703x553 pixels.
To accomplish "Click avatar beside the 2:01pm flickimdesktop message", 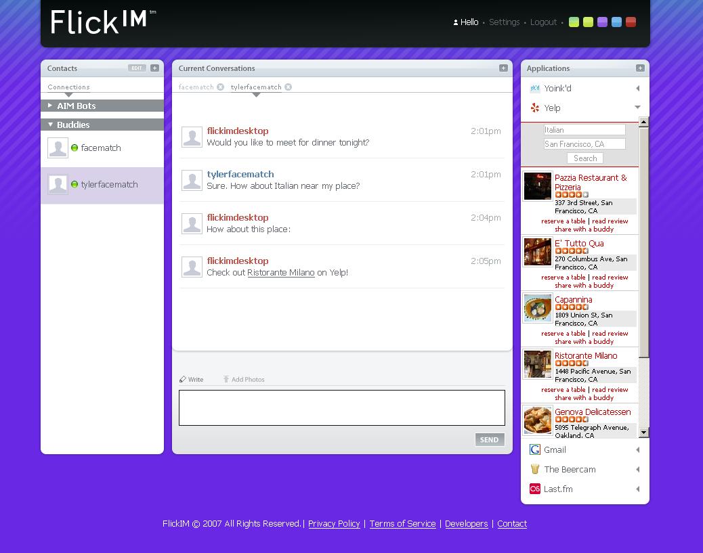I will pyautogui.click(x=192, y=137).
